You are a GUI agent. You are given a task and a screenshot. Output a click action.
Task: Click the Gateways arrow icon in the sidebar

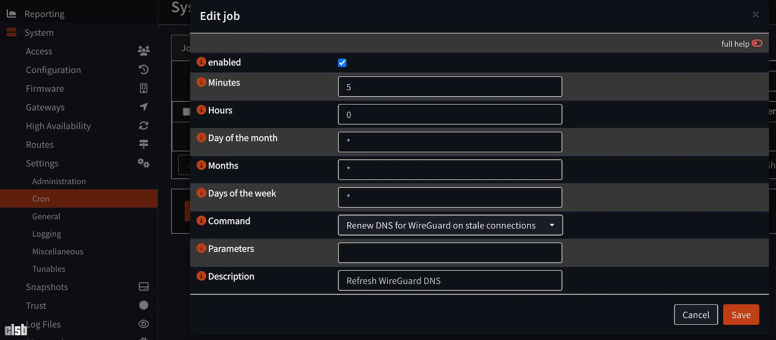tap(144, 107)
